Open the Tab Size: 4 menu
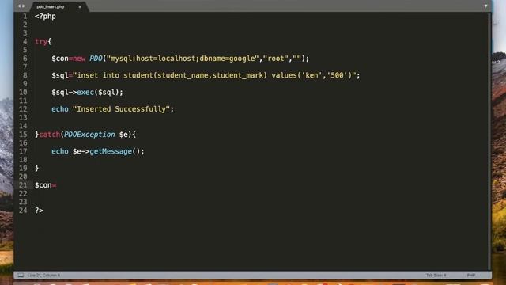The width and height of the screenshot is (506, 285). click(436, 275)
